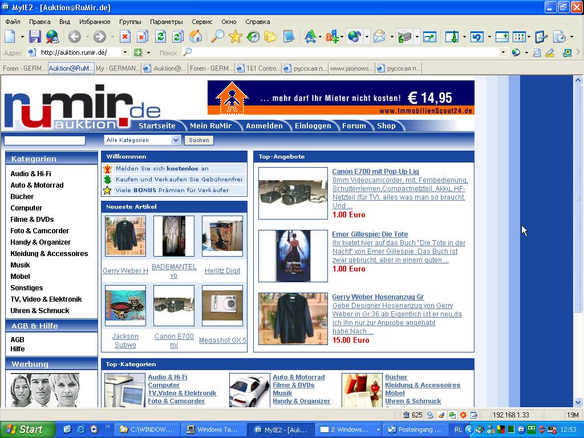Image resolution: width=584 pixels, height=438 pixels.
Task: Click the Back arrow navigation button
Action: [x=75, y=36]
